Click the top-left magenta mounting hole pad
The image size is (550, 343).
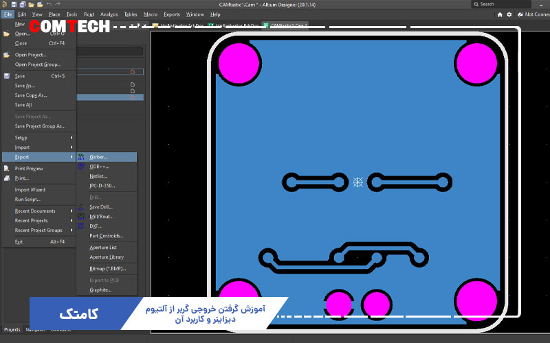[240, 62]
